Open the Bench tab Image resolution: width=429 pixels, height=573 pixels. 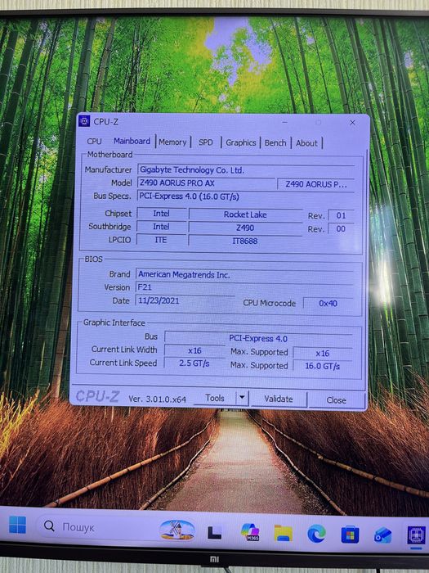pos(275,143)
